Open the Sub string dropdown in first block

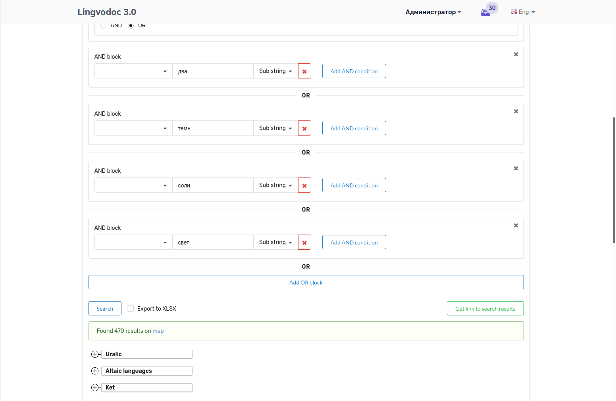point(275,71)
